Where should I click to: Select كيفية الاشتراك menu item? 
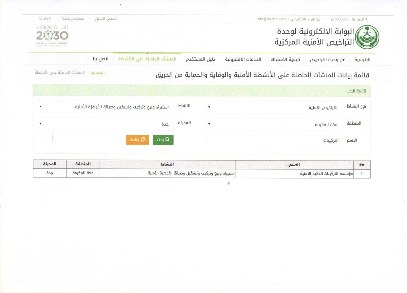point(285,59)
